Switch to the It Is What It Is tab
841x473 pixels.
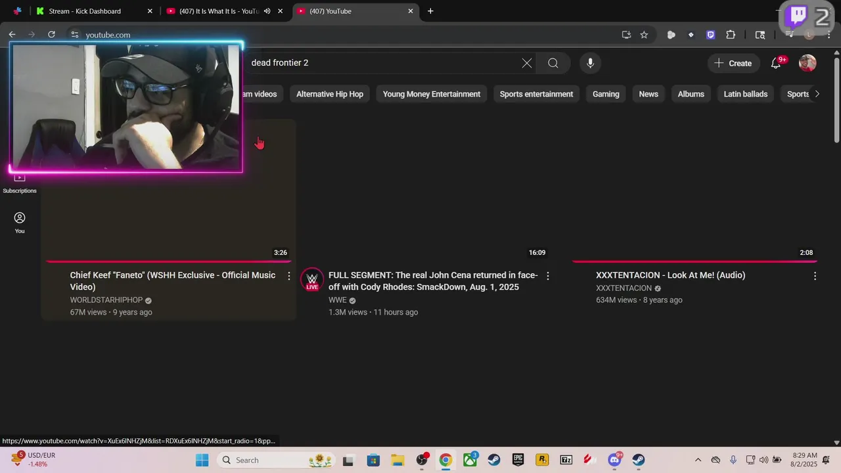(x=223, y=11)
